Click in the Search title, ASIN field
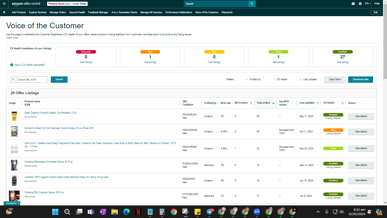The width and height of the screenshot is (387, 218). pos(32,80)
